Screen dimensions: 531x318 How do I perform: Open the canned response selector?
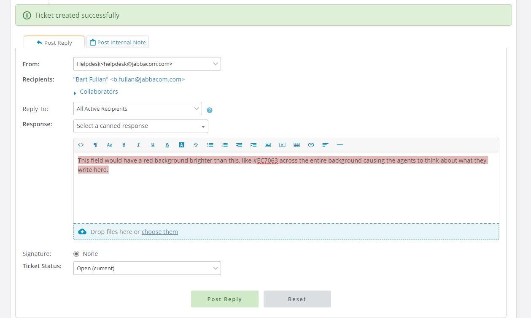pos(140,126)
